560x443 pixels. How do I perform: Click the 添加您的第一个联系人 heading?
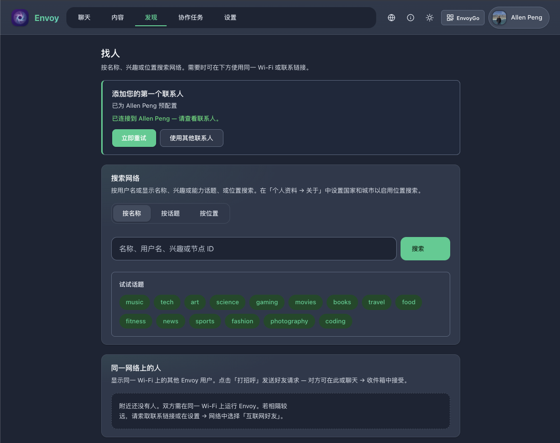148,94
